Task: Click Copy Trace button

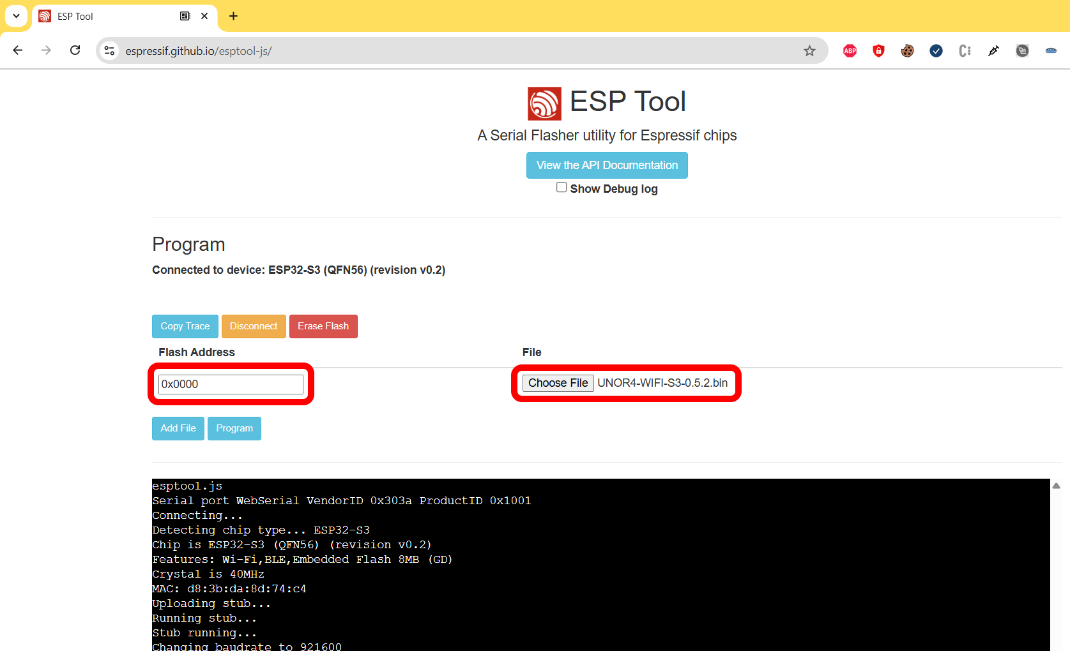Action: tap(185, 326)
